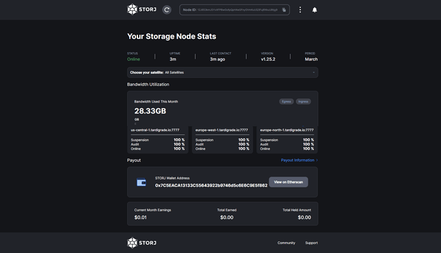Click the period value March

coord(311,59)
